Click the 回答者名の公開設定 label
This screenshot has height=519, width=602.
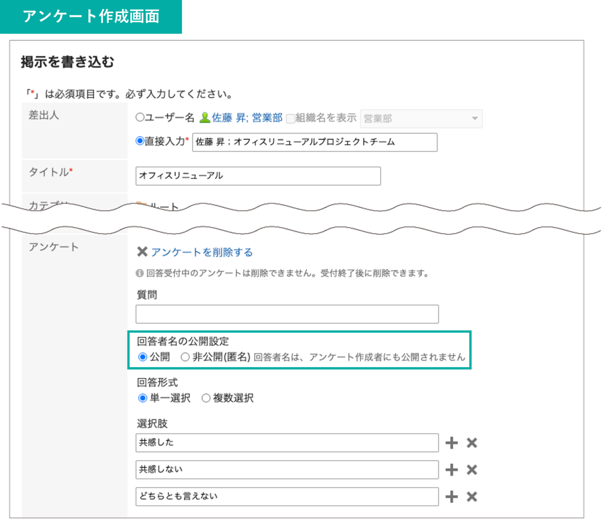point(183,341)
